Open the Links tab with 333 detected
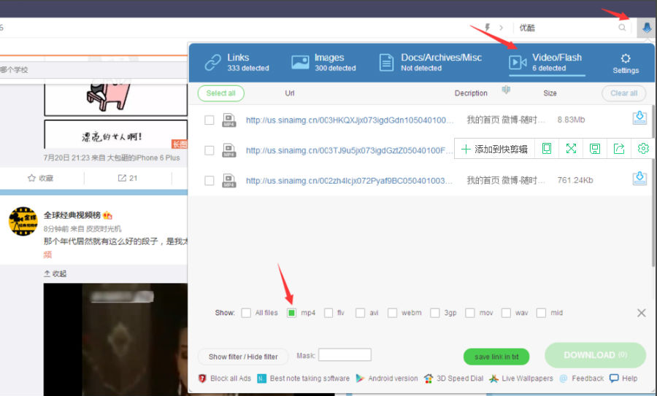This screenshot has height=396, width=657. point(237,63)
